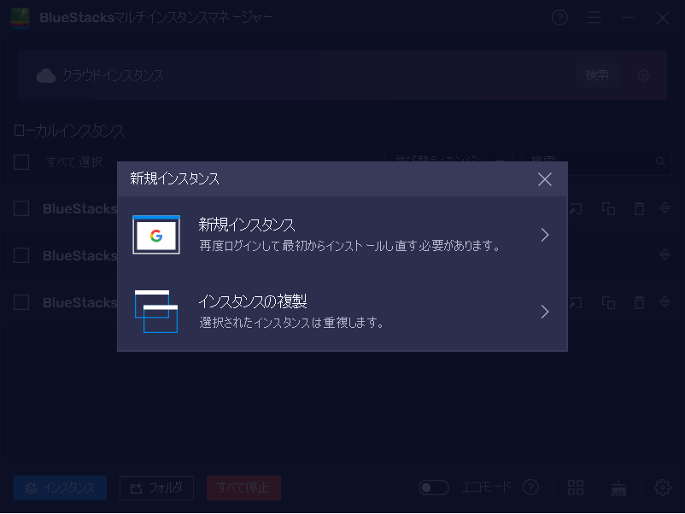The height and width of the screenshot is (514, 685).
Task: Choose インスタンスの複製 clone option
Action: pyautogui.click(x=342, y=312)
